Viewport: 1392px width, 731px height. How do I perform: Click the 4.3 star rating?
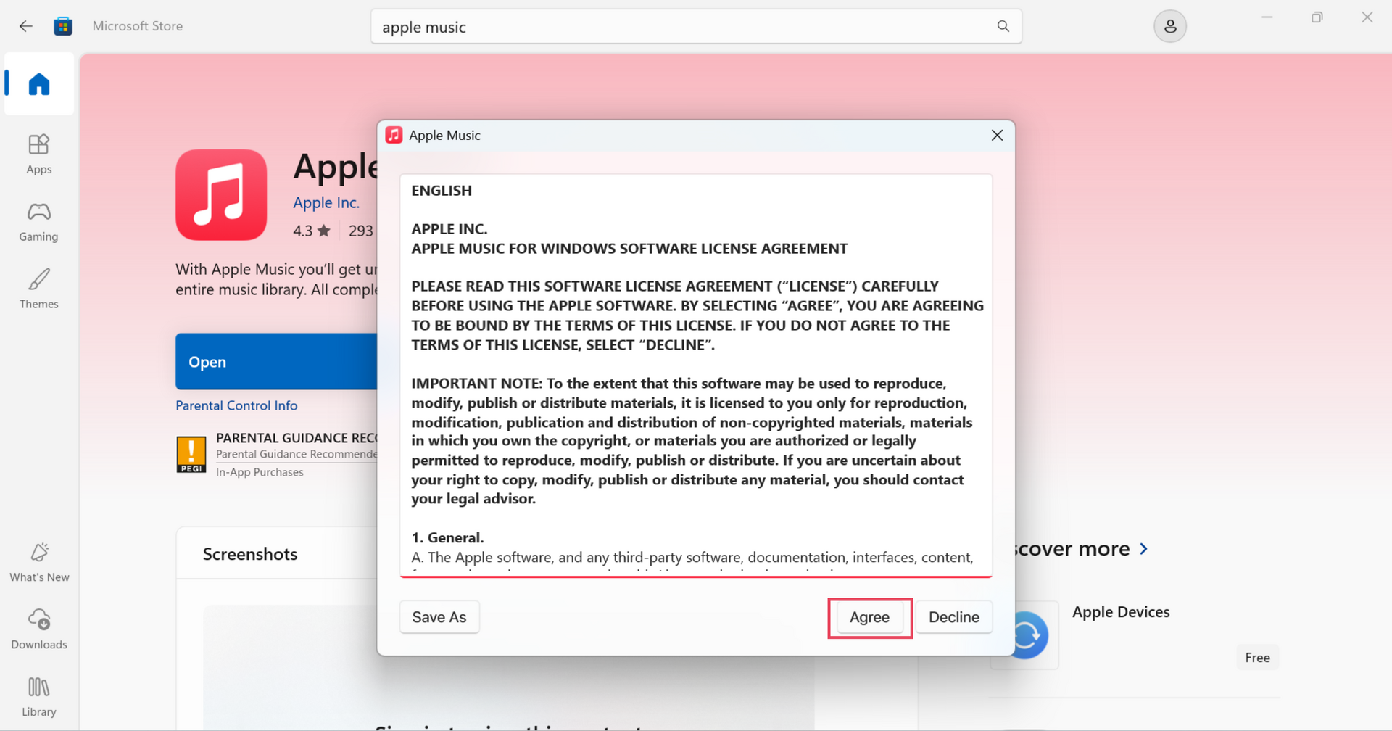pyautogui.click(x=312, y=231)
